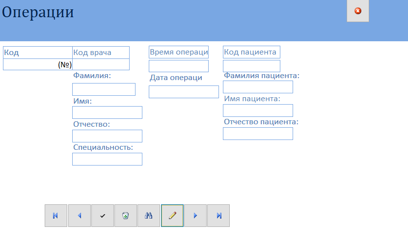This screenshot has width=408, height=251.
Task: Focus the Отчество пациента field
Action: coord(258,134)
